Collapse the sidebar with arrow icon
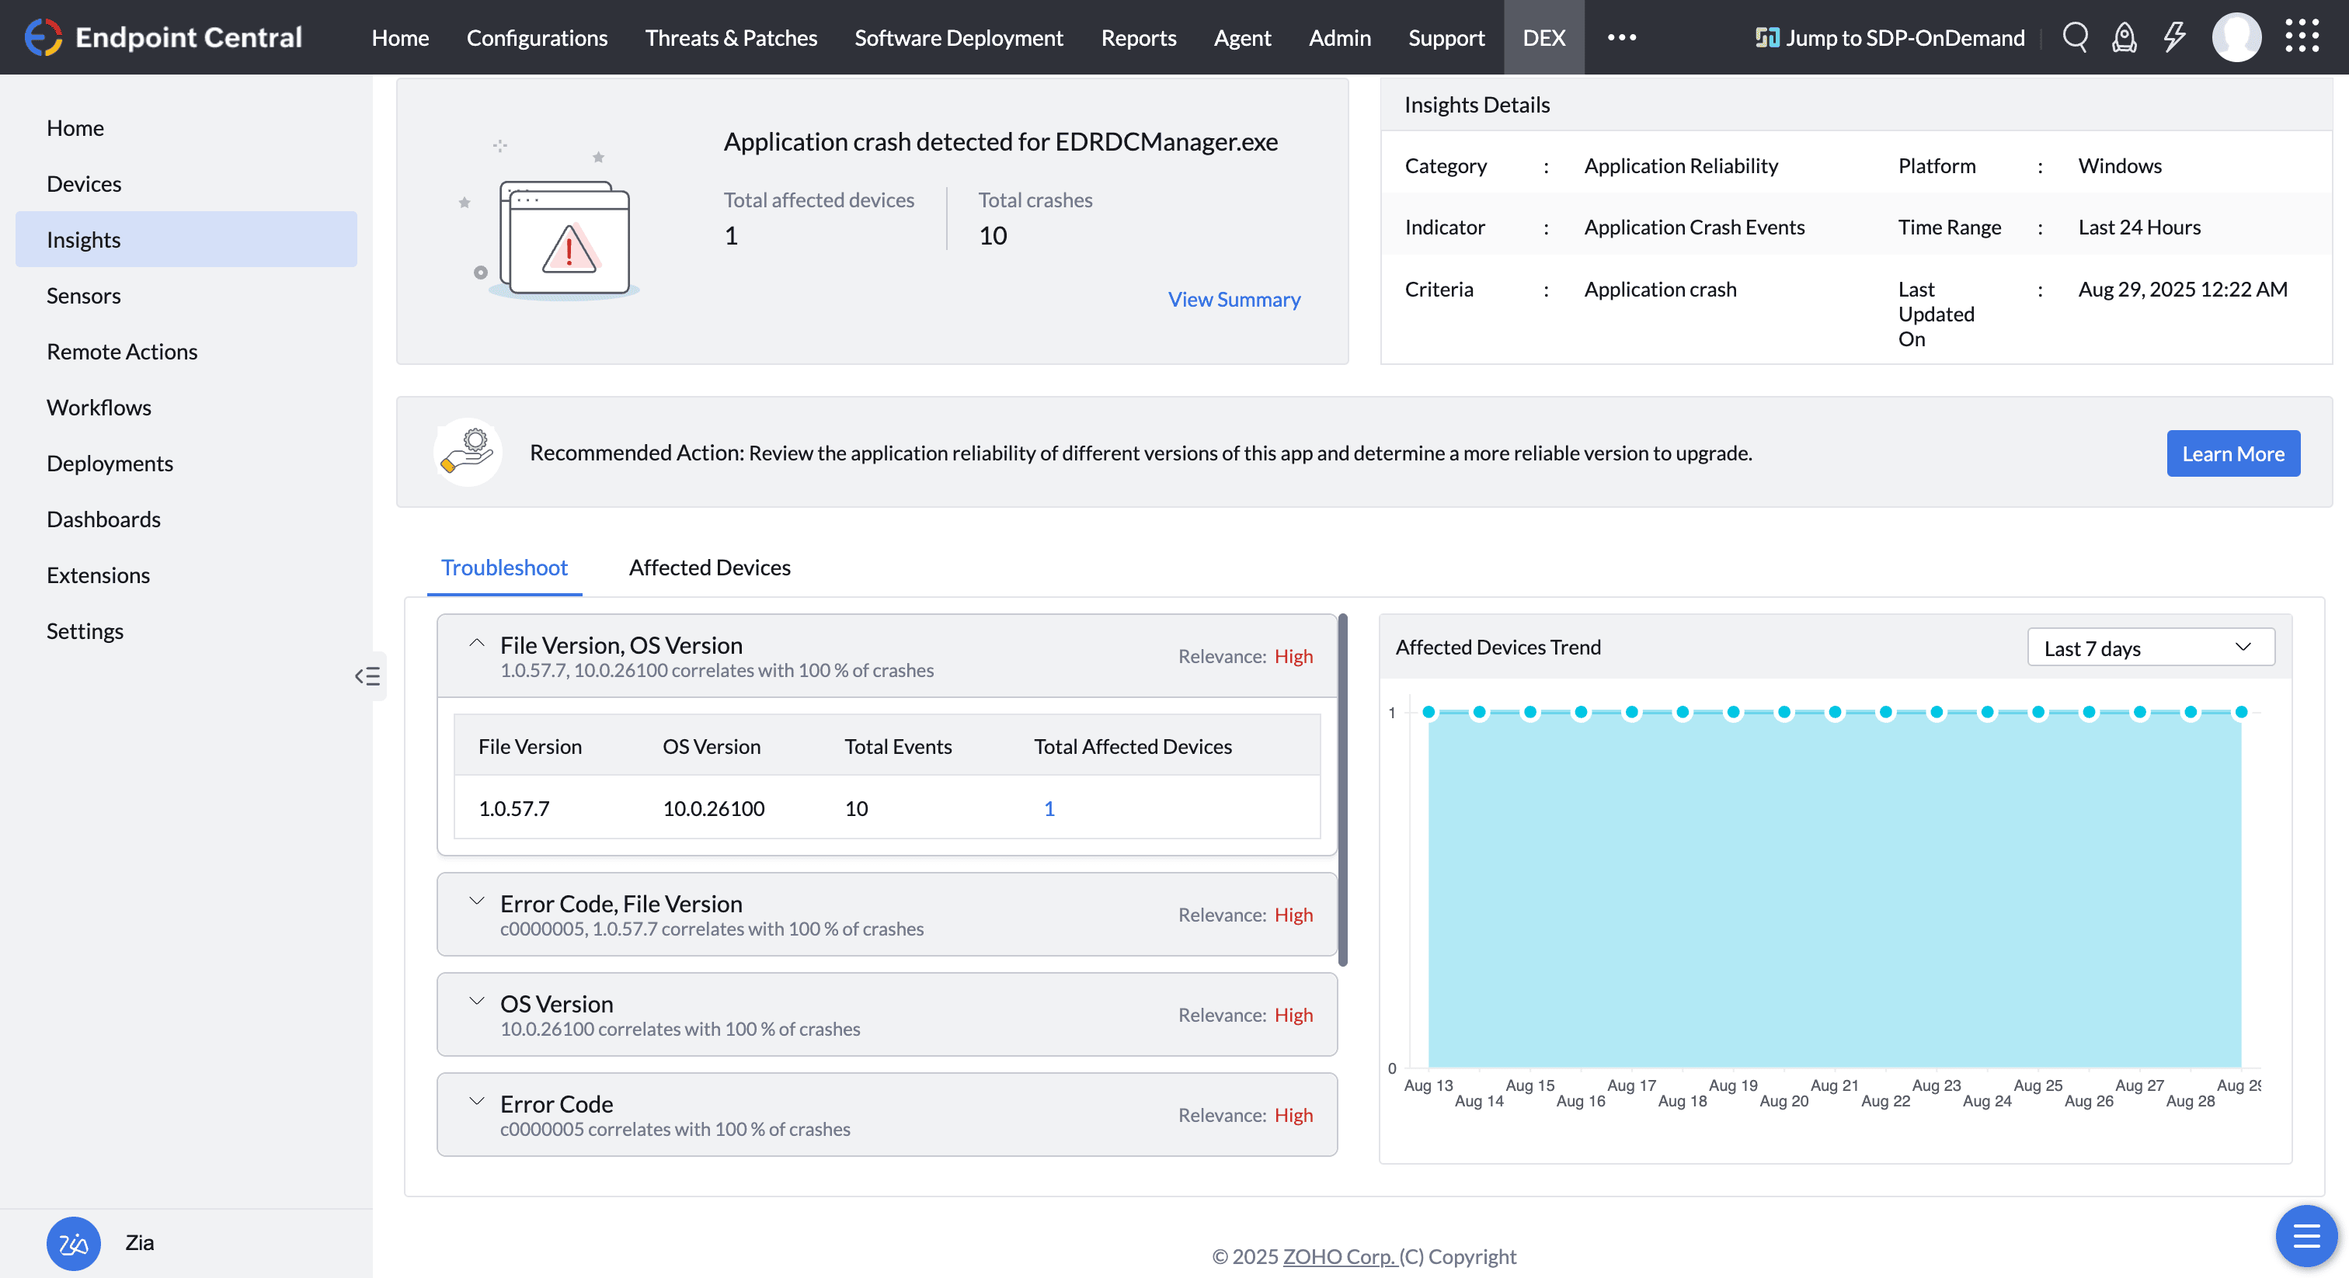This screenshot has width=2349, height=1278. pyautogui.click(x=367, y=676)
